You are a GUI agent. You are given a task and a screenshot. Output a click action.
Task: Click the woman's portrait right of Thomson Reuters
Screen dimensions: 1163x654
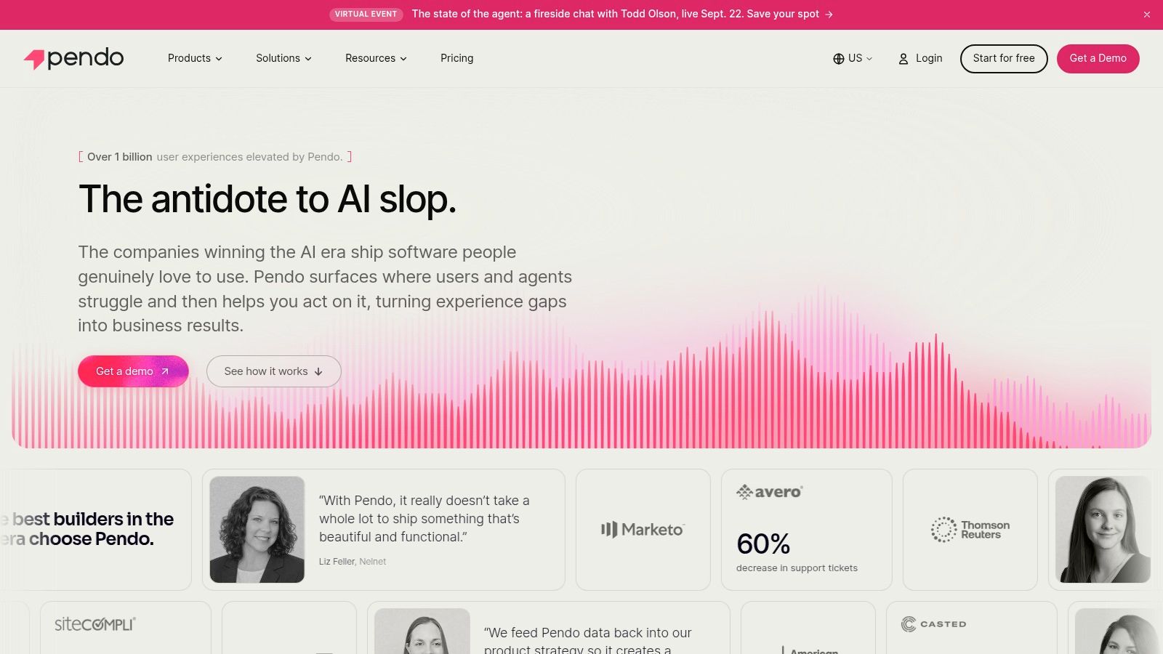1103,530
